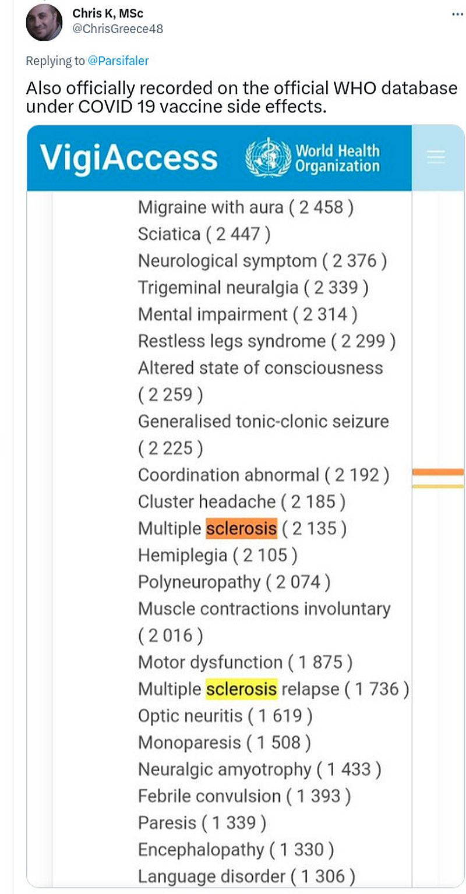Click the Restless legs syndrome entry
Viewport: 466px width, 894px height.
266,341
